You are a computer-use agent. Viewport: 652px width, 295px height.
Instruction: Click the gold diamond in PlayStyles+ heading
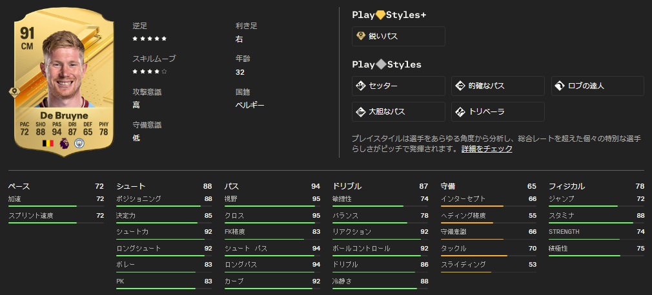380,15
